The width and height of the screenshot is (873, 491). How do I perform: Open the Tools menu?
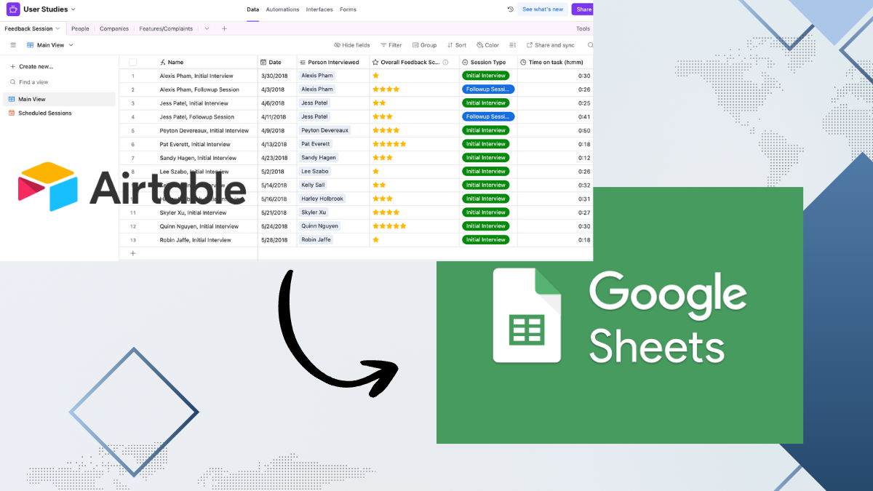(583, 28)
